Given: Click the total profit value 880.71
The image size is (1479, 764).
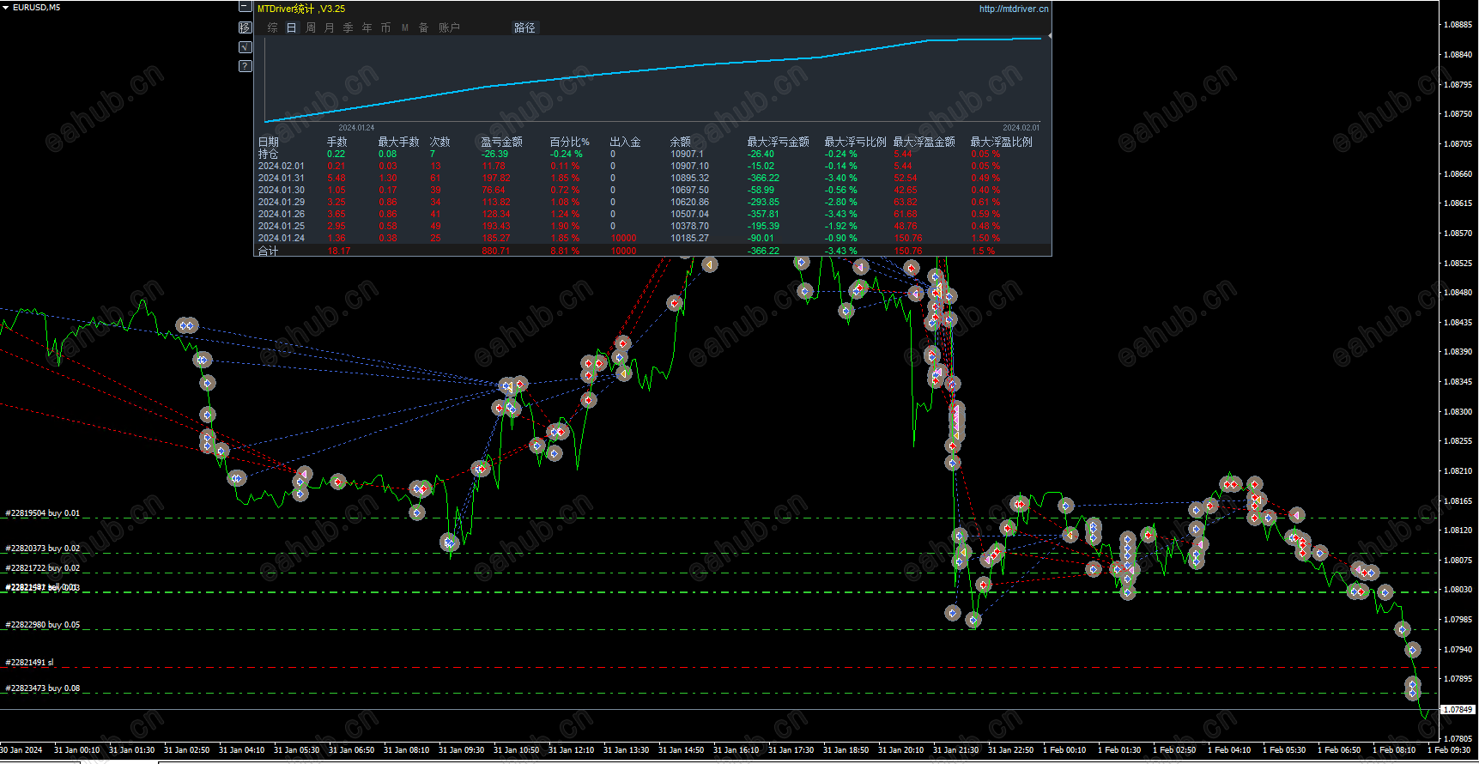Looking at the screenshot, I should [496, 251].
